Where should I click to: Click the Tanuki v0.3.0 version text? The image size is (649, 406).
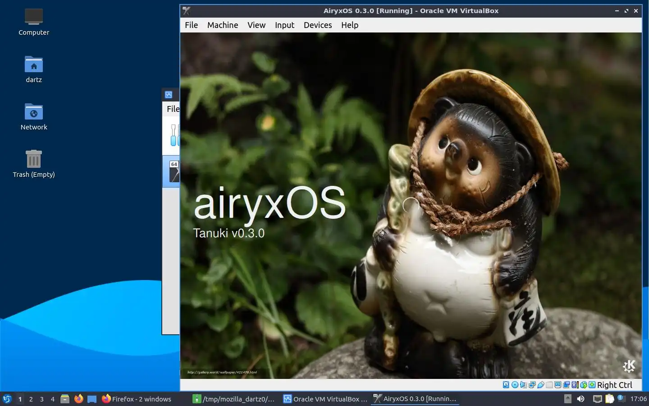point(229,233)
